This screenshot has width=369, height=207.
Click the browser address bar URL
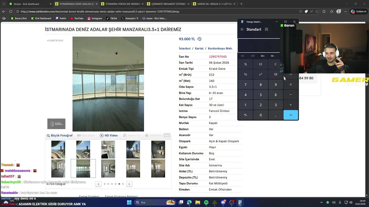(100, 11)
